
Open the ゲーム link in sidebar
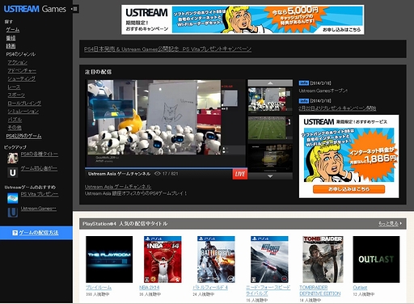[x=13, y=30]
